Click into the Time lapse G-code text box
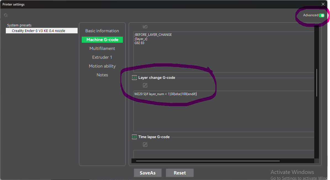The image size is (330, 180). pyautogui.click(x=224, y=154)
